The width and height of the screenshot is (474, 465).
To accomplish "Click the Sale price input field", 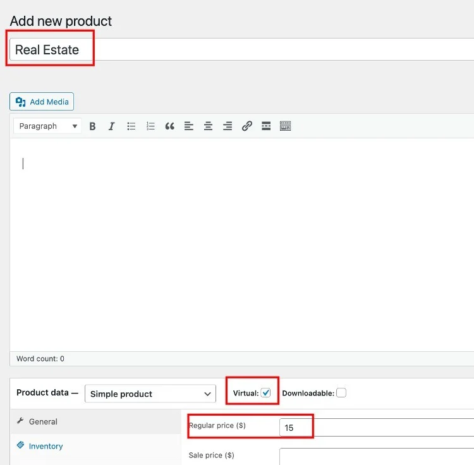I will [377, 456].
